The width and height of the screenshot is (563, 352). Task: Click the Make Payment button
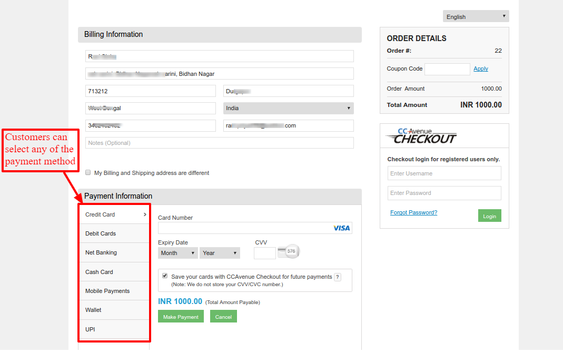coord(181,317)
